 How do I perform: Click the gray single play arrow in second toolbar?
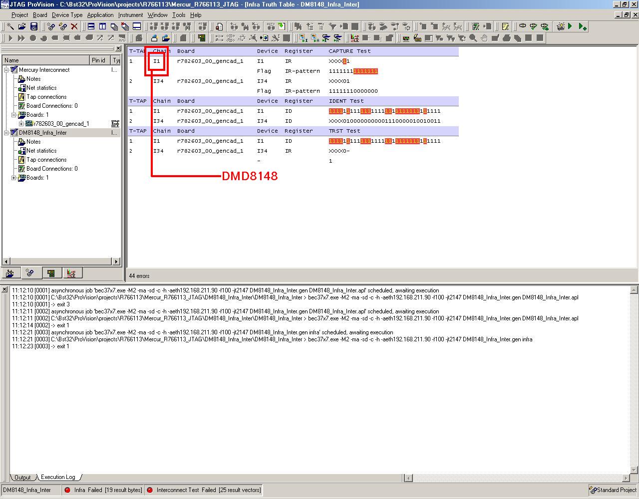[x=10, y=38]
